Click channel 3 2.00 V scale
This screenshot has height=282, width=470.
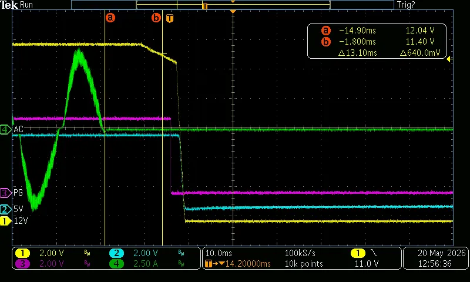coord(52,264)
